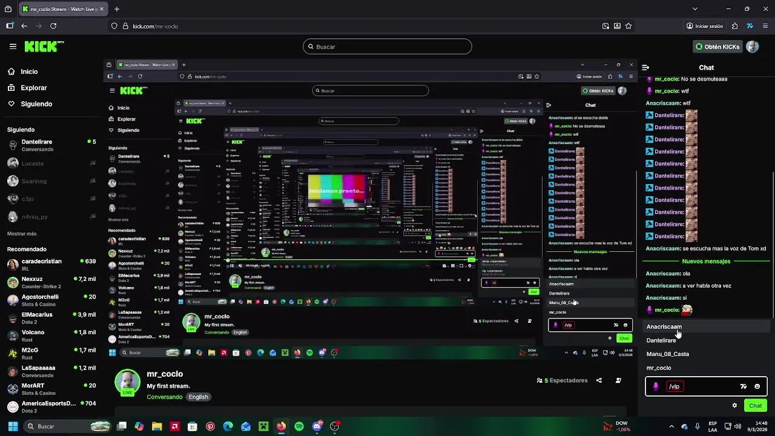Open Firefox application hamburger menu
This screenshot has width=775, height=436.
pos(765,26)
